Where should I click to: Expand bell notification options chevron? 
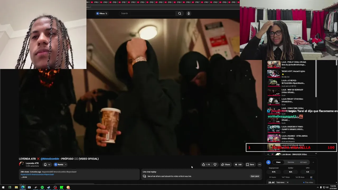[x=49, y=165]
